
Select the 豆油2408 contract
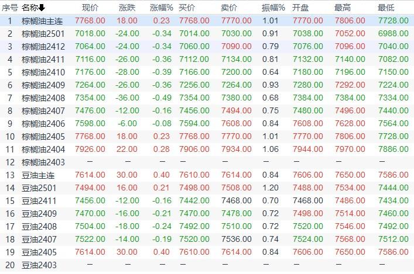pos(39,227)
